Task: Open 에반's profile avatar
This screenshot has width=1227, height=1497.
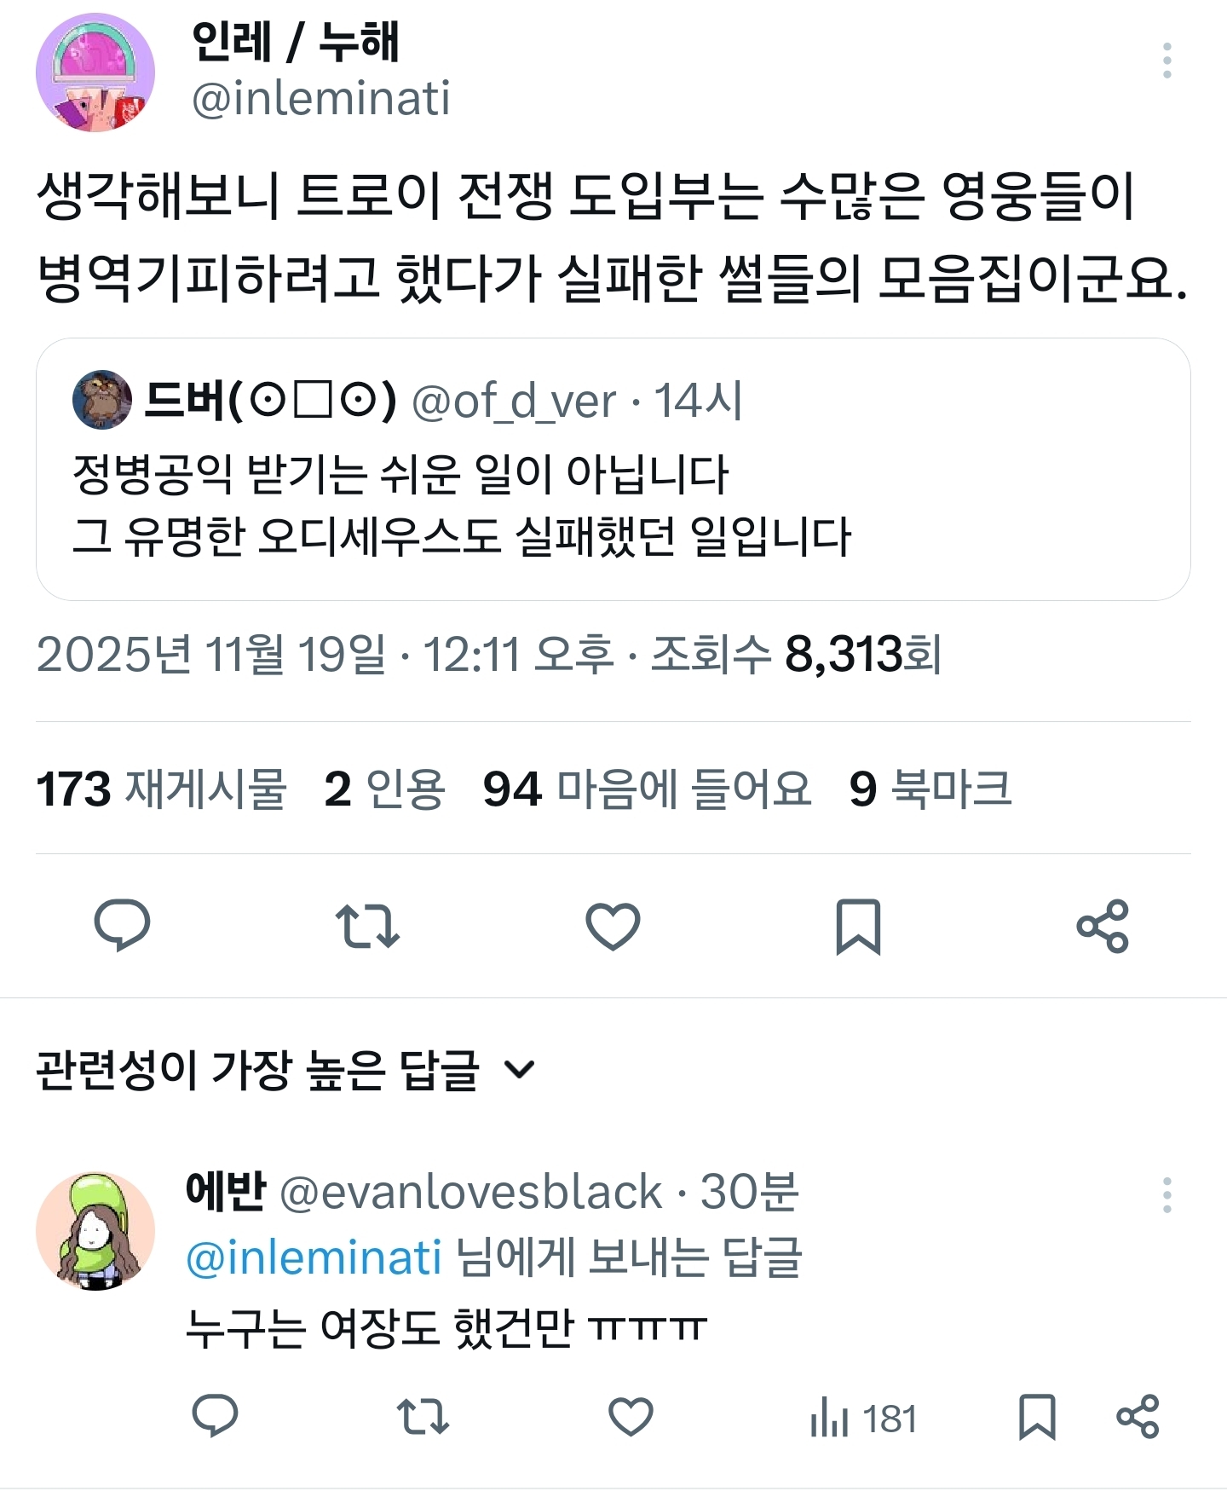Action: tap(95, 1230)
